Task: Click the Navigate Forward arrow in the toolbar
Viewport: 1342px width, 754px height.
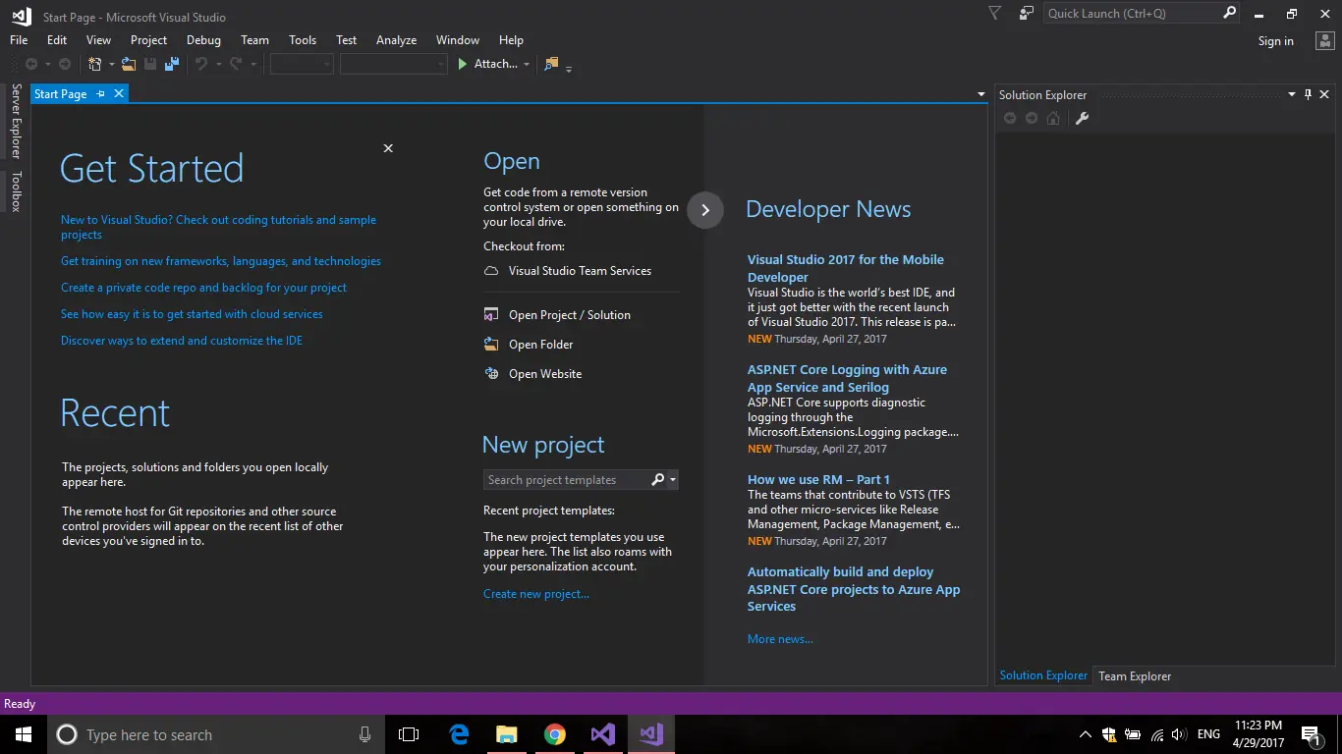Action: 65,64
